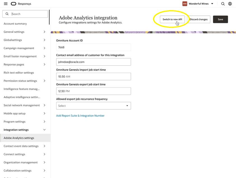Open the global search magnifier icon
The width and height of the screenshot is (236, 178).
coord(223,4)
